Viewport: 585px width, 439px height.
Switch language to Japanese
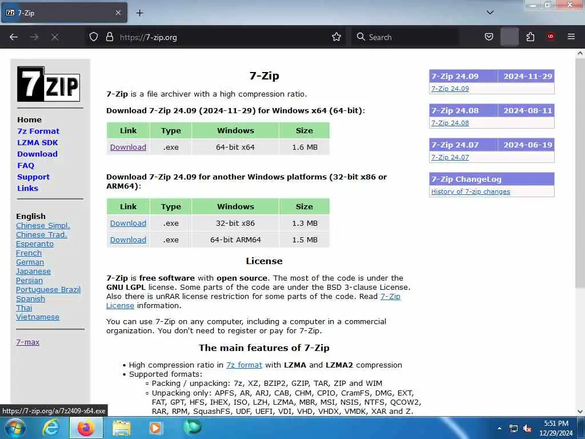(x=33, y=272)
